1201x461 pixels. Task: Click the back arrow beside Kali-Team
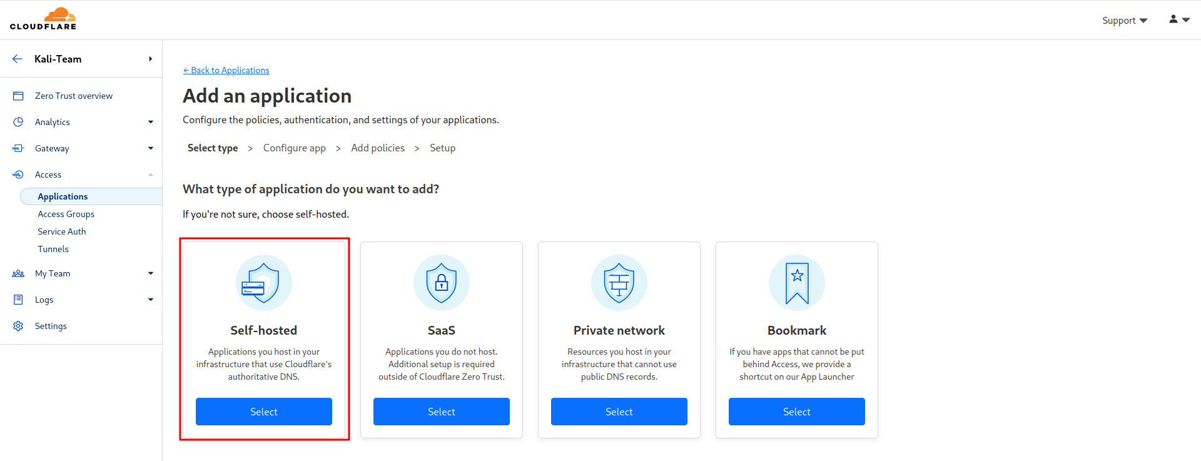(18, 59)
